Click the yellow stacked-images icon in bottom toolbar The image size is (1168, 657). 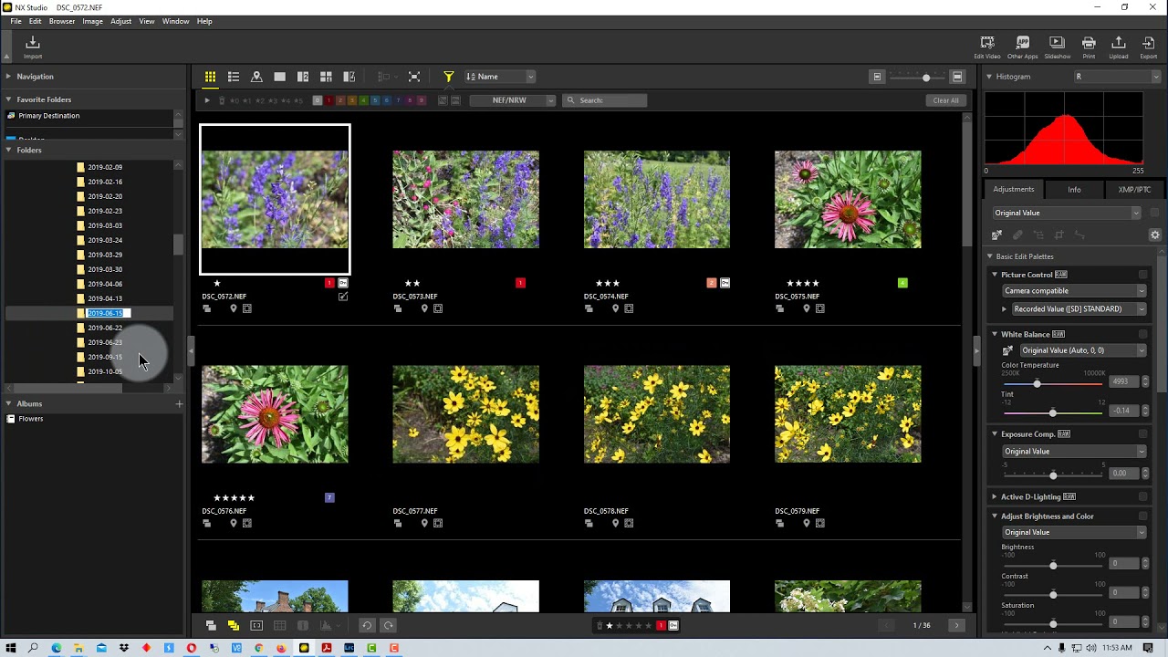pos(234,625)
